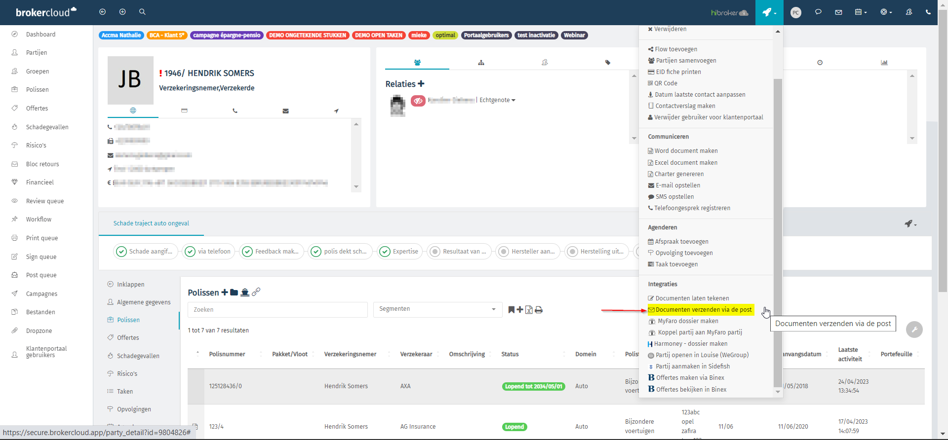948x440 pixels.
Task: Open the mail envelope icon in top bar
Action: tap(838, 12)
